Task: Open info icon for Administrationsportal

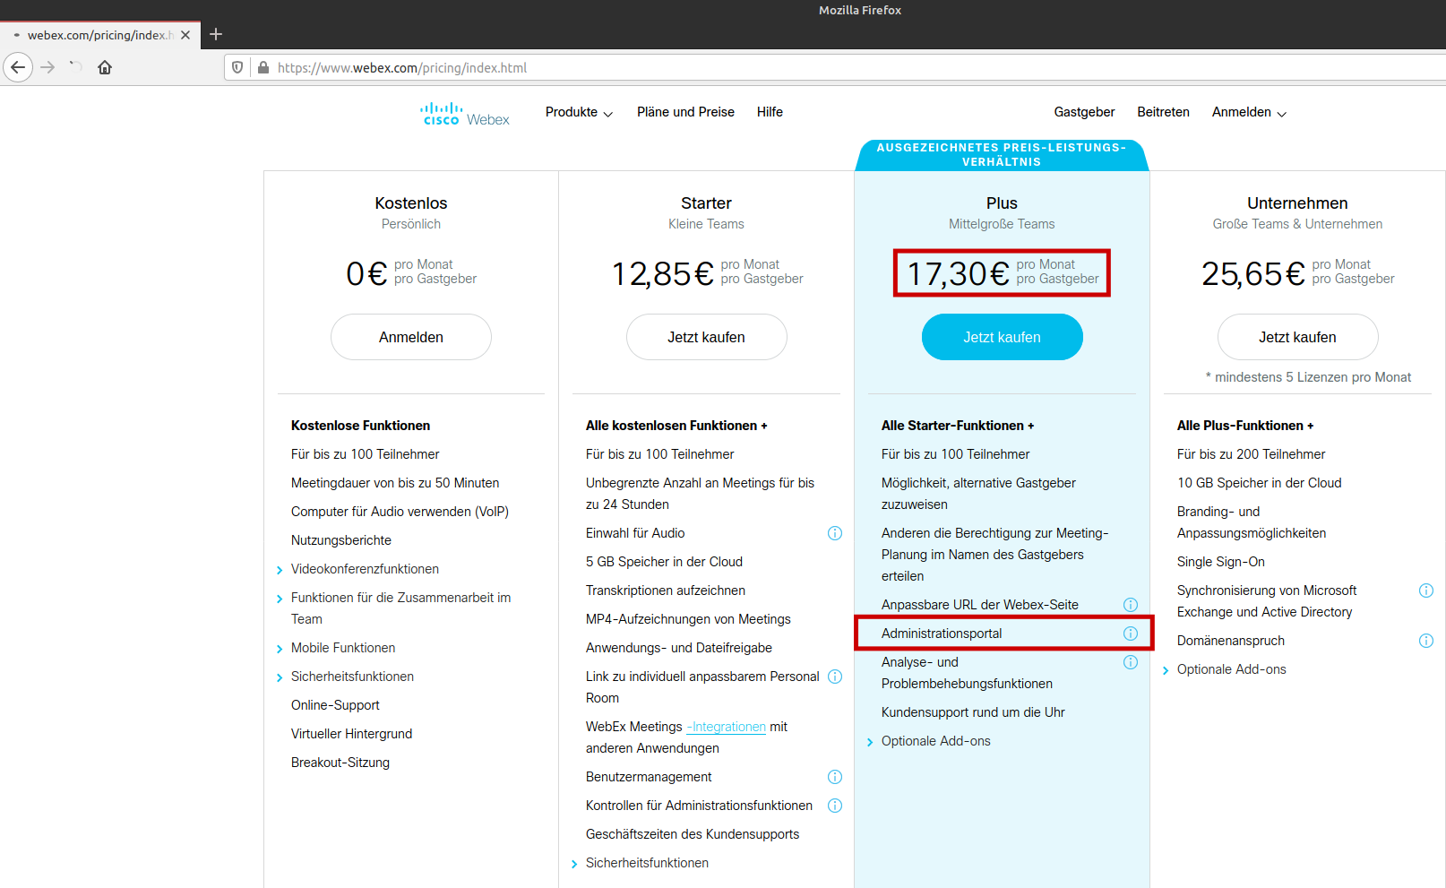Action: [1131, 634]
